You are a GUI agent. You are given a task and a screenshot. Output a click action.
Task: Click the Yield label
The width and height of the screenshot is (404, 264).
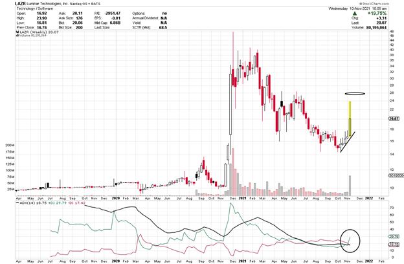tap(137, 23)
